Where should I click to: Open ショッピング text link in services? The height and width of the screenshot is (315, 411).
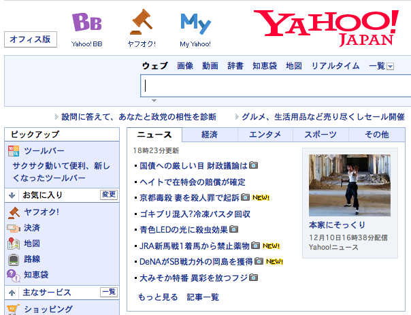[48, 310]
